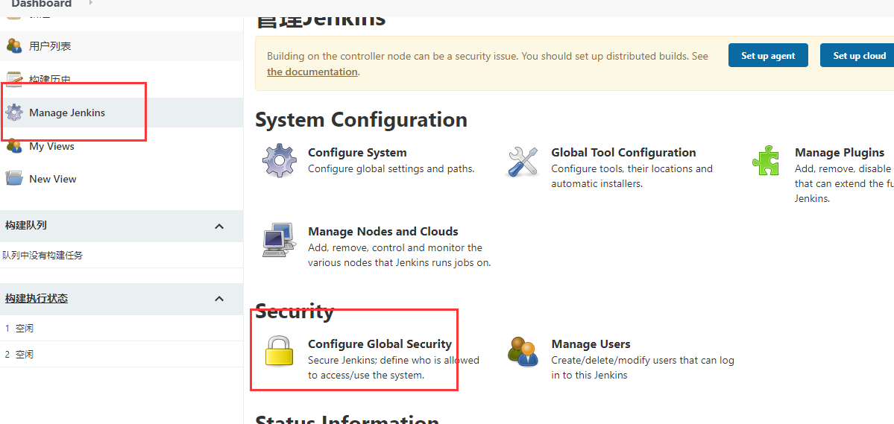This screenshot has height=424, width=894.
Task: Go to Dashboard breadcrumb
Action: click(42, 4)
